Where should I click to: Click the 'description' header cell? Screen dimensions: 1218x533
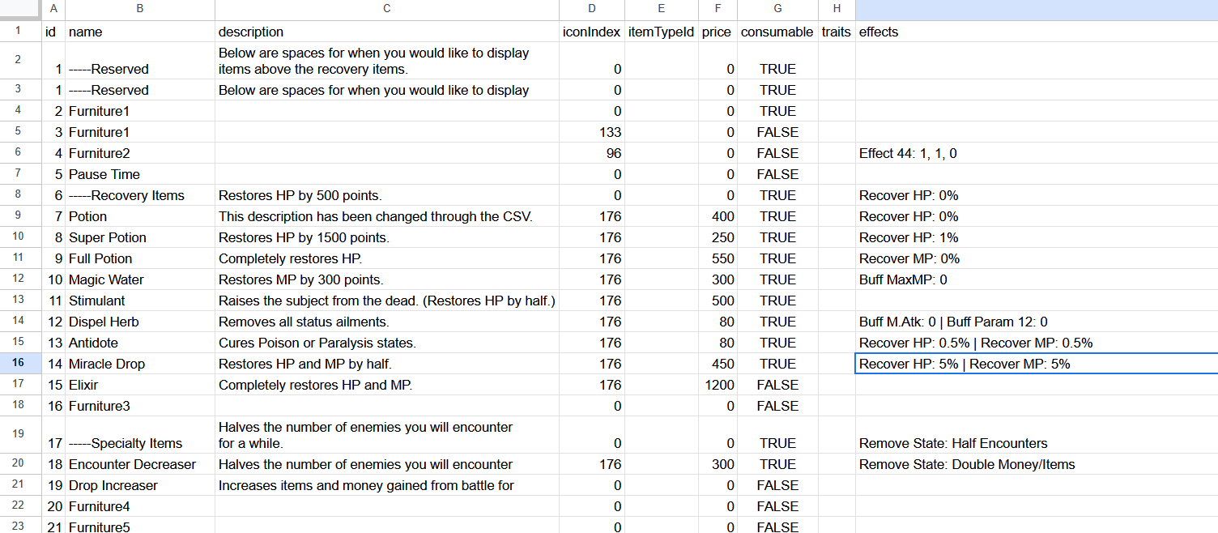point(387,32)
